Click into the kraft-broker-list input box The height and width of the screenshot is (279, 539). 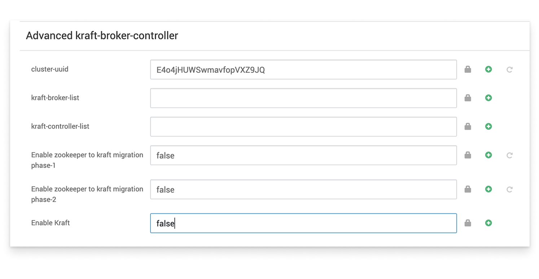pos(303,98)
